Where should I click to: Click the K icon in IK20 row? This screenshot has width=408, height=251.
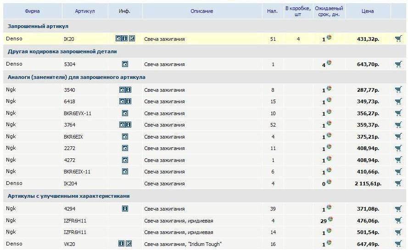(132, 39)
